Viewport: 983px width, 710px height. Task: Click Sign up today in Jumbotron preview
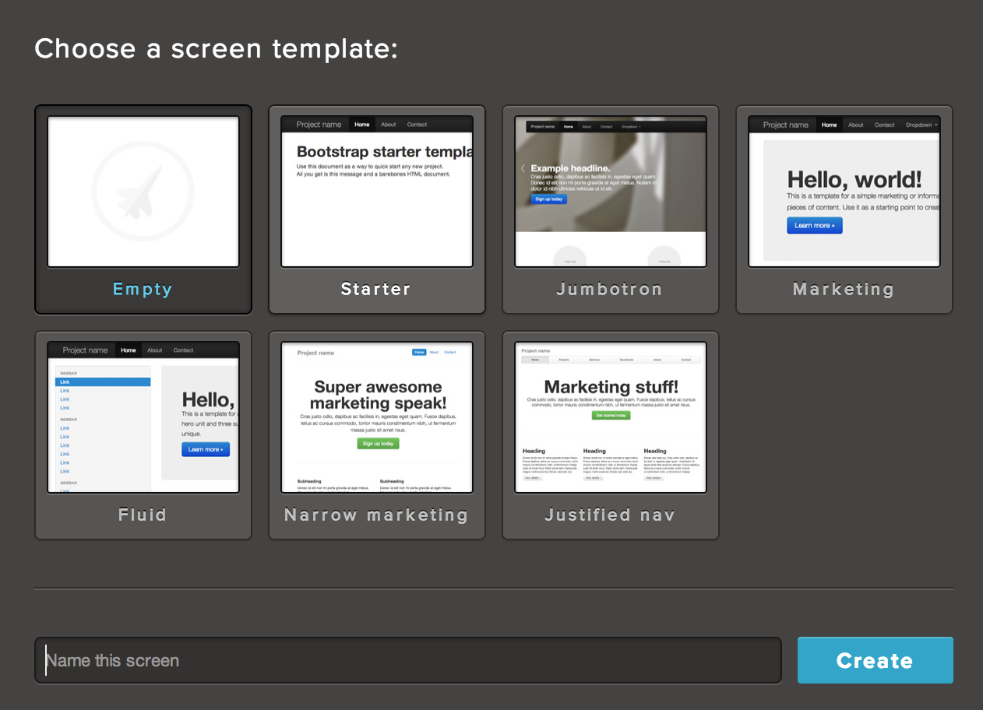(x=548, y=199)
